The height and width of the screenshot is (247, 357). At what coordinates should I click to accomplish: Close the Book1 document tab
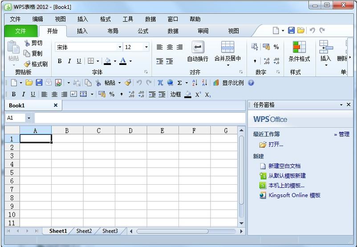(56, 105)
